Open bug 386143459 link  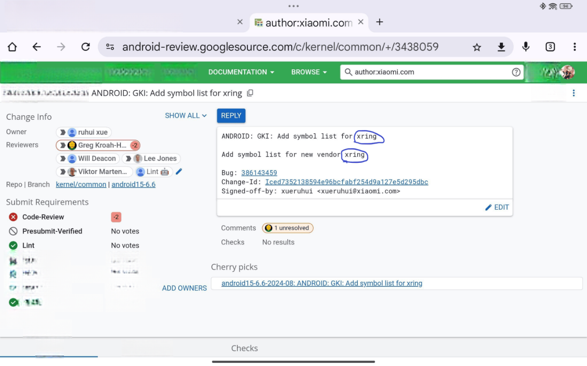[x=259, y=173]
